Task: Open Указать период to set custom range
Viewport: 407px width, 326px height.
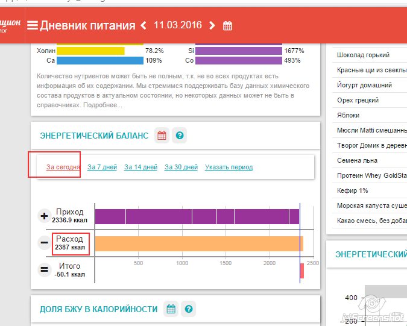Action: [x=229, y=167]
